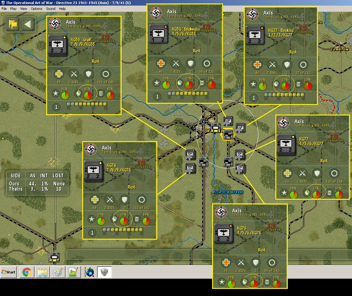Select the 3-3 corps unit counter

[x=203, y=162]
